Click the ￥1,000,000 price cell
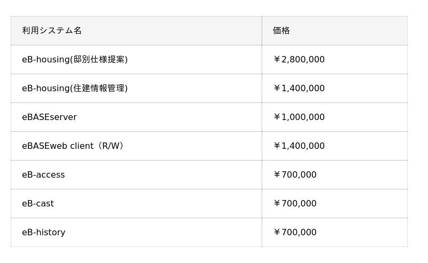 [299, 117]
